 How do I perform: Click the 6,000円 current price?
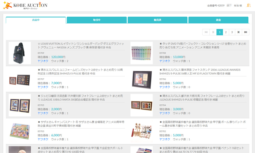pos(56,135)
